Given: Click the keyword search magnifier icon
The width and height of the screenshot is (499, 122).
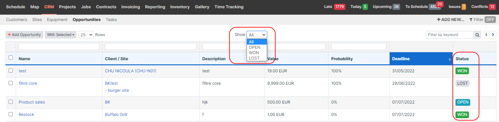Looking at the screenshot, I should tap(477, 35).
